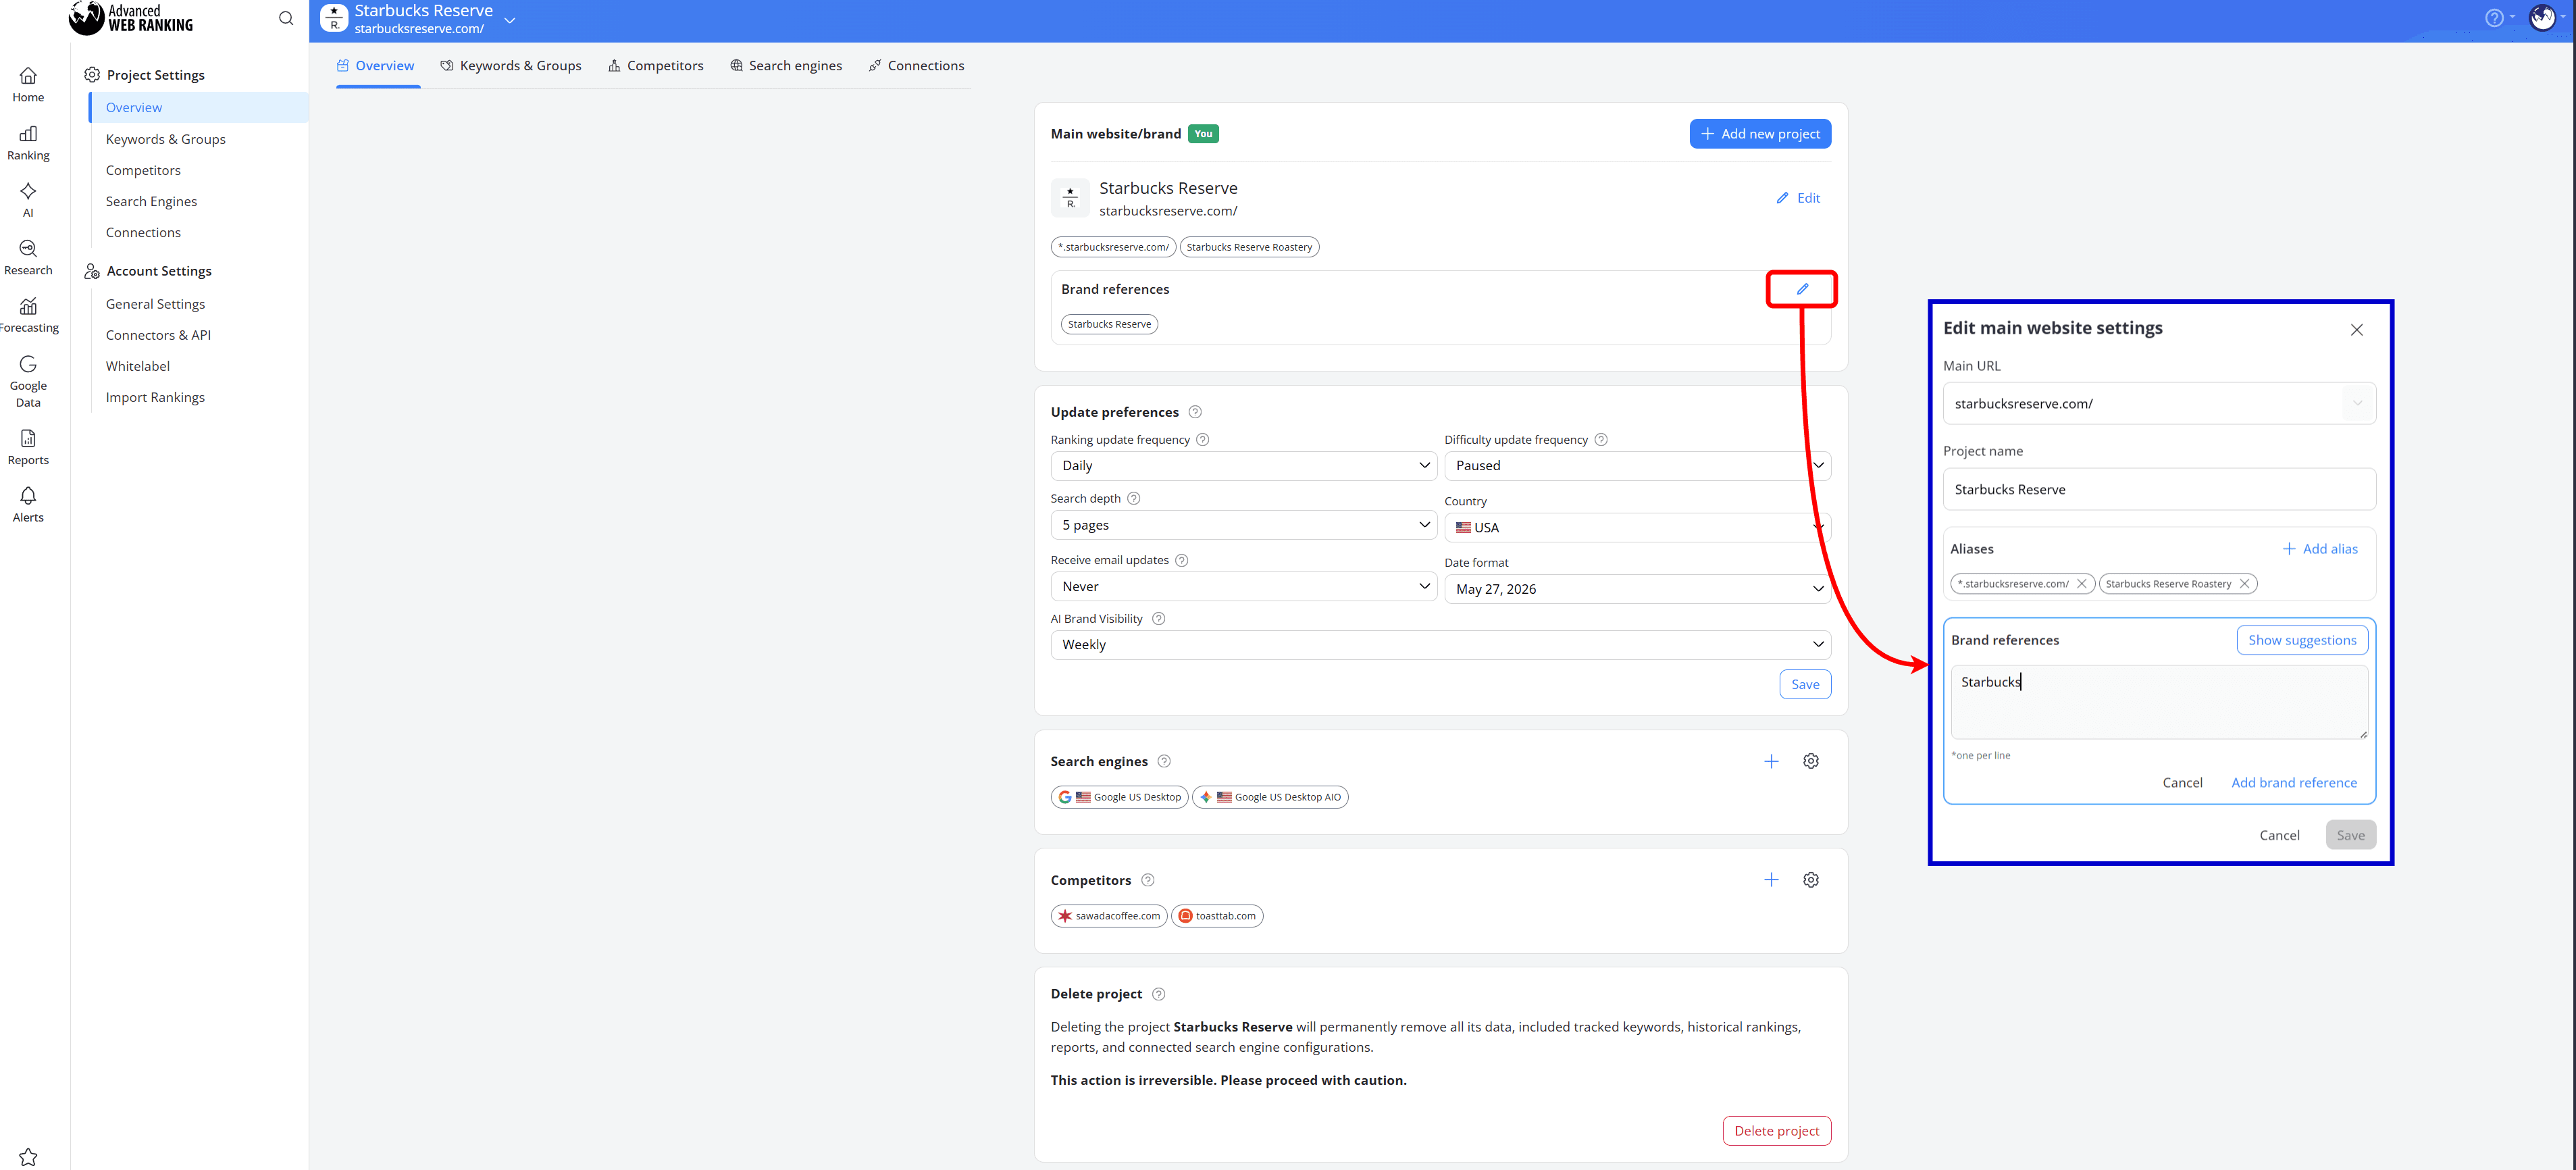Click the Project name input field
This screenshot has height=1170, width=2576.
[2159, 490]
